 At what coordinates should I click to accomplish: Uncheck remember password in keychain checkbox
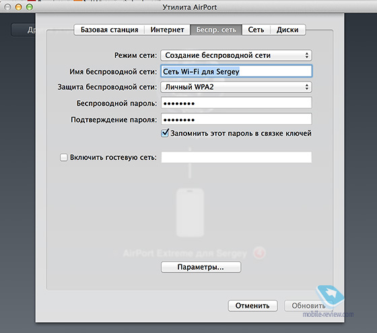tap(165, 133)
